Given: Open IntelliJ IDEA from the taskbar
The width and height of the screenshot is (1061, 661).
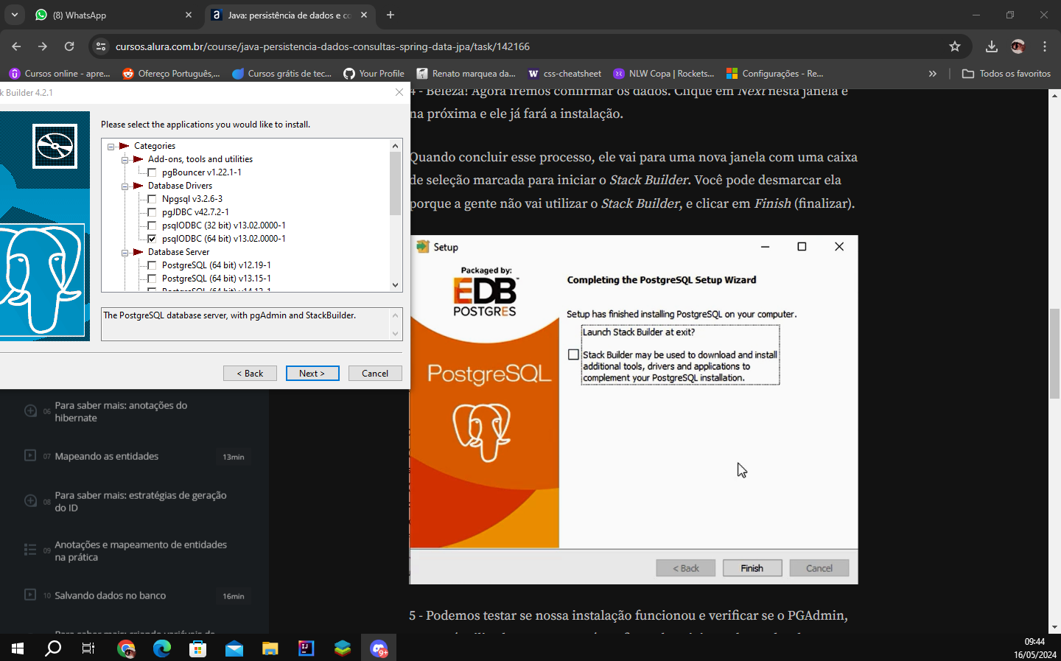Looking at the screenshot, I should (307, 648).
